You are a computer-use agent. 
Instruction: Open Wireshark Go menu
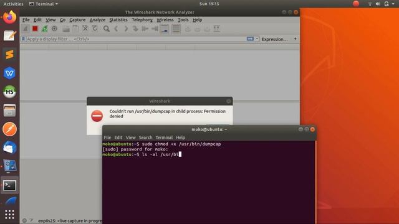[x=62, y=20]
